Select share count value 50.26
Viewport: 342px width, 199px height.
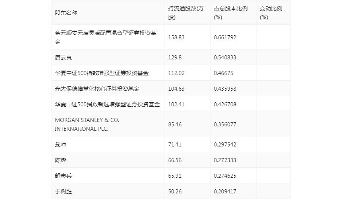coord(175,191)
